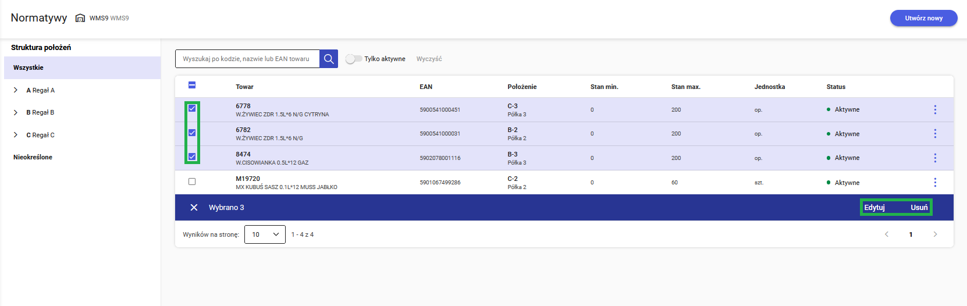The image size is (967, 306).
Task: Click EAN 5900541000031
Action: (440, 134)
